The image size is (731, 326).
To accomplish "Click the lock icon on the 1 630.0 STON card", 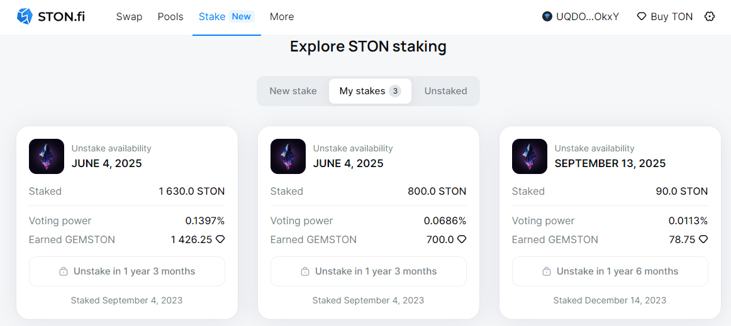I will click(63, 272).
